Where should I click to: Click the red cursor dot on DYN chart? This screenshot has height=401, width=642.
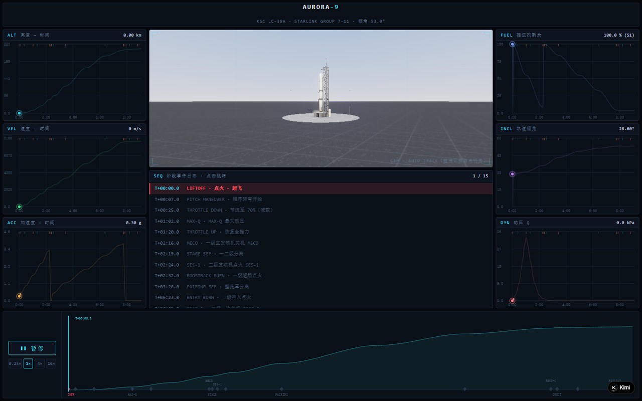click(512, 301)
